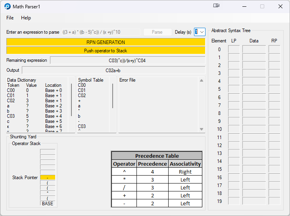Click the Symbol Table scrollbar
Screen dimensions: 290x216
pyautogui.click(x=113, y=95)
